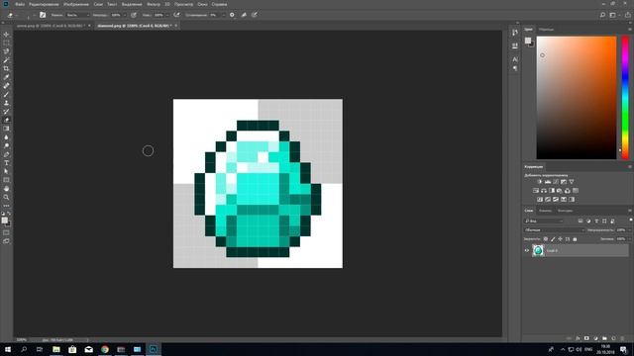This screenshot has height=356, width=634.
Task: Select the Brush tool
Action: [6, 95]
